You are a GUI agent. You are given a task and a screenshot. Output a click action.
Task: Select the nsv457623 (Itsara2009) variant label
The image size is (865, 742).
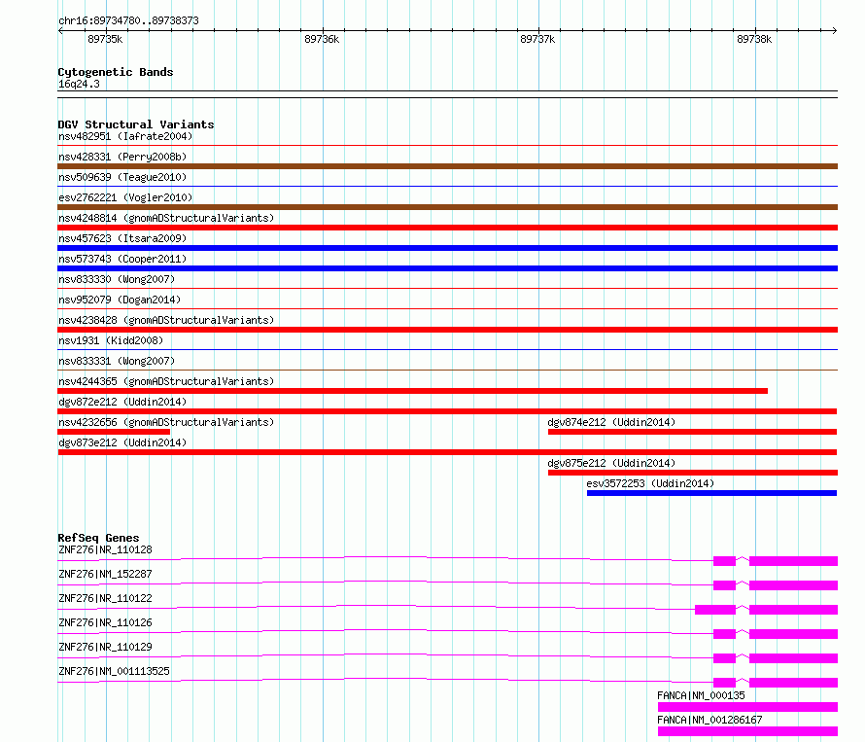point(122,238)
